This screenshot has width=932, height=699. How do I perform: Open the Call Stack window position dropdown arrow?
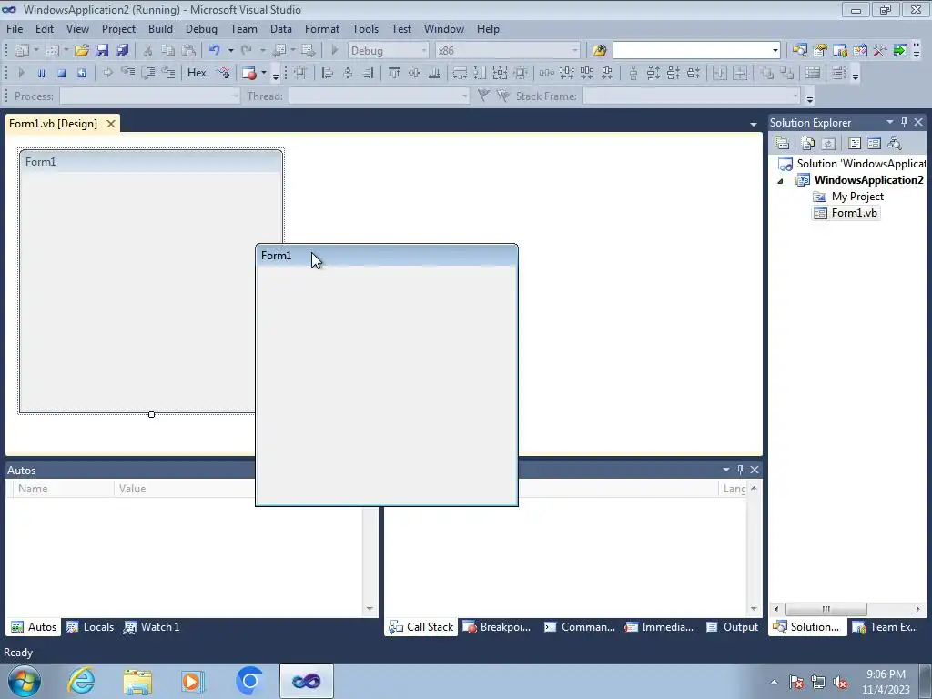click(725, 470)
